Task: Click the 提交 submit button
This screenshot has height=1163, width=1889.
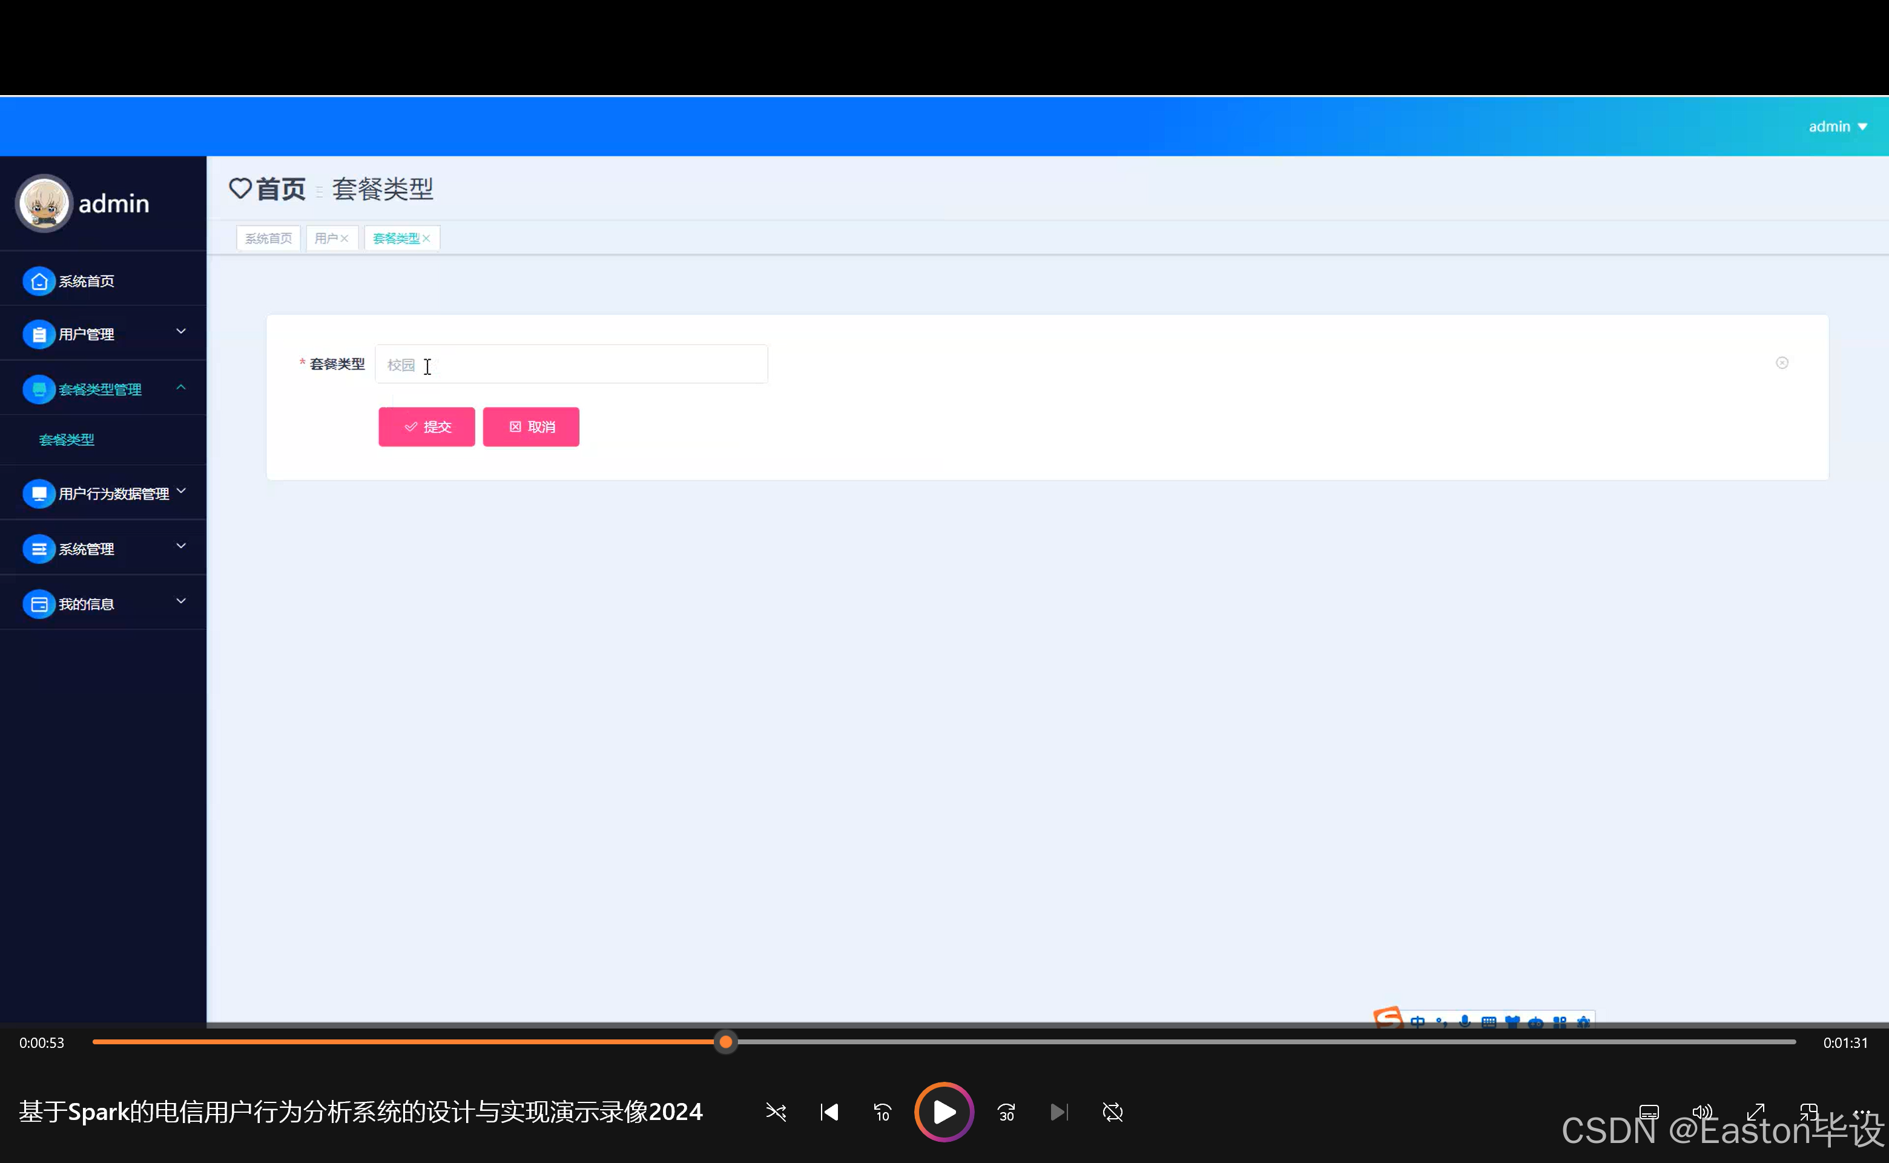Action: point(427,427)
